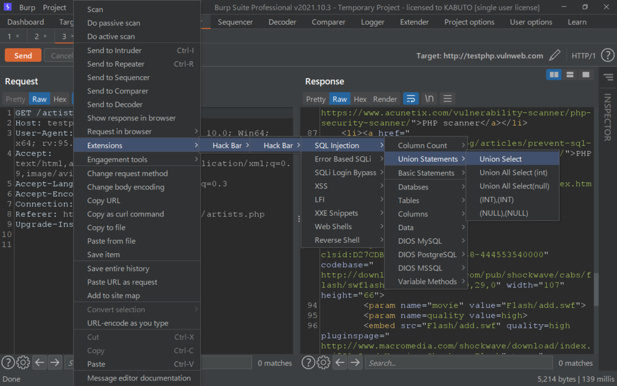Open the User options tab
Screen dimensions: 617x386
click(x=531, y=22)
